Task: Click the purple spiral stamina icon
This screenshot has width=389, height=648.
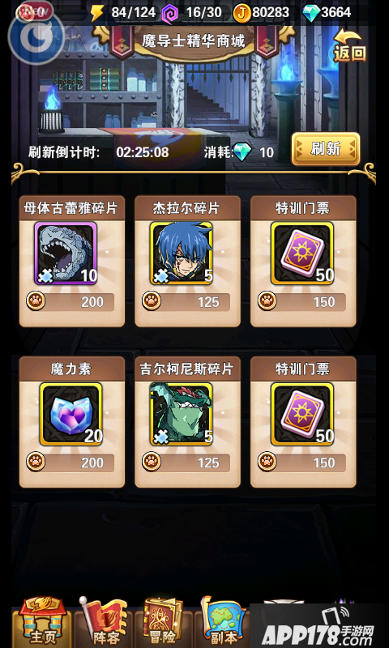Action: click(169, 13)
